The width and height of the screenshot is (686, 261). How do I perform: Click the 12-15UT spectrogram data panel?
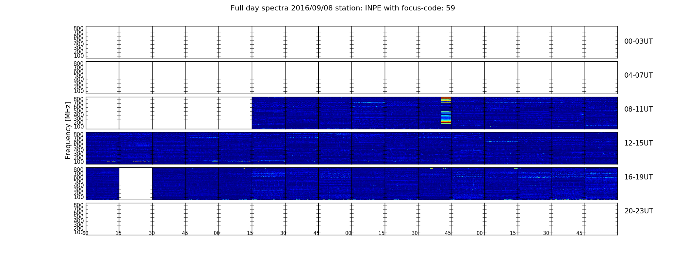click(x=351, y=148)
